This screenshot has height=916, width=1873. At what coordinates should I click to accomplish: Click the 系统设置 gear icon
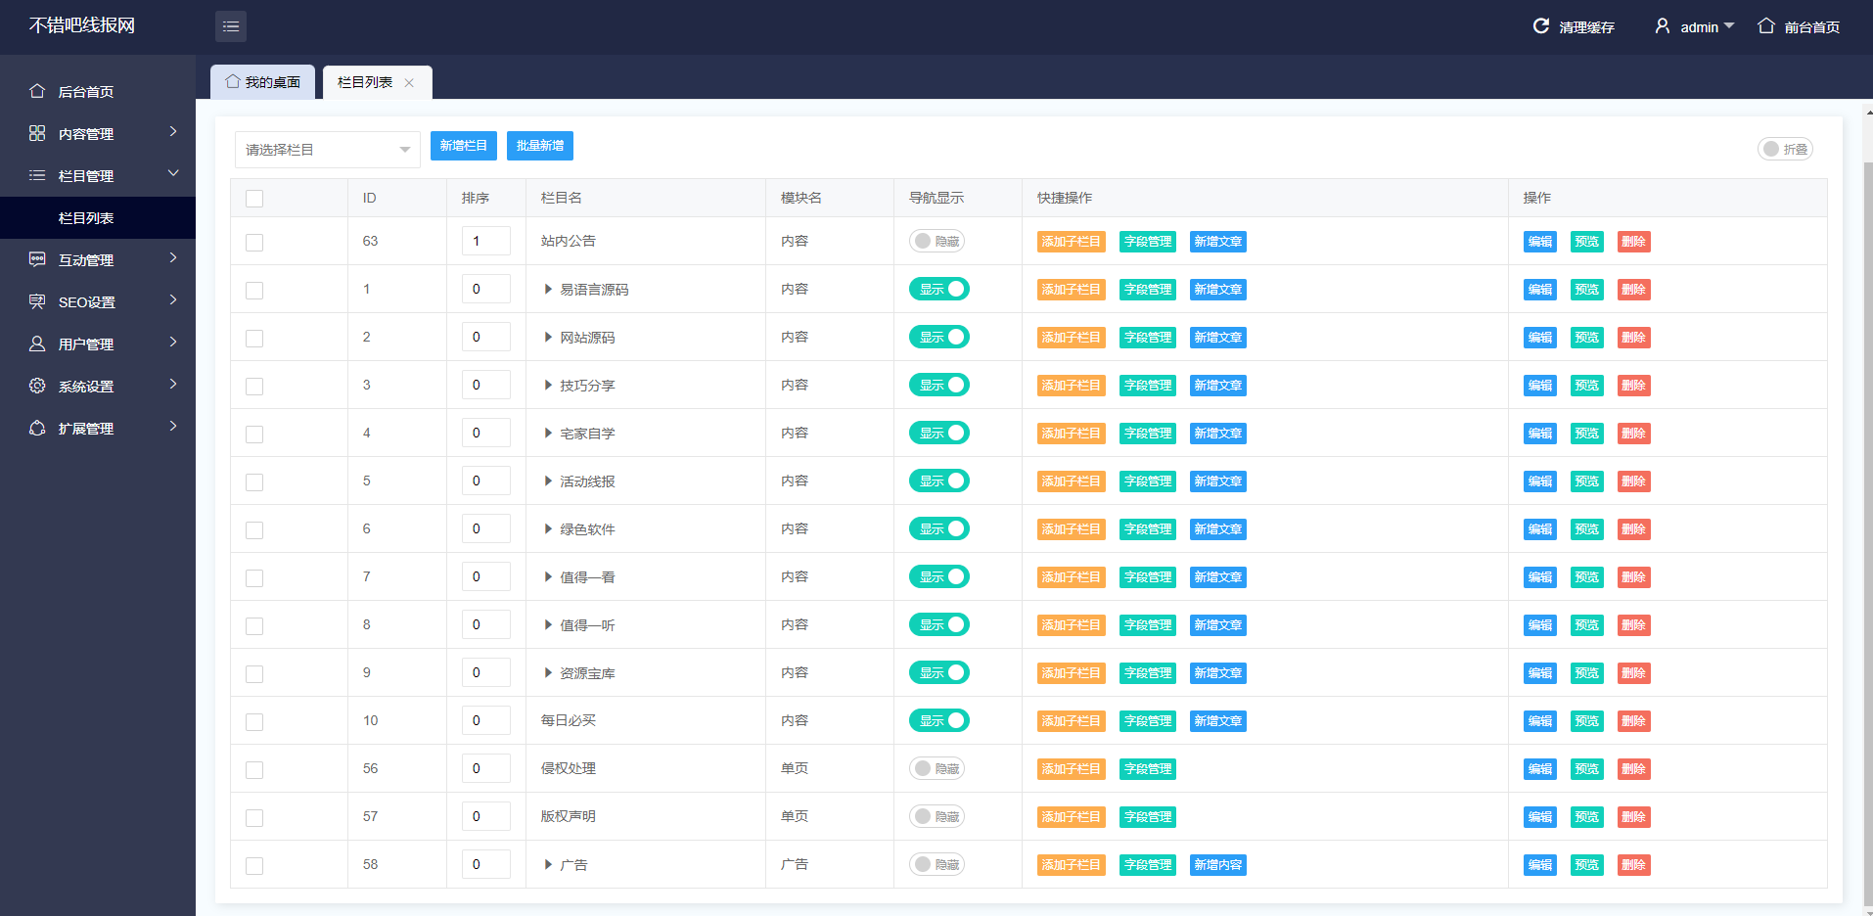pos(37,386)
